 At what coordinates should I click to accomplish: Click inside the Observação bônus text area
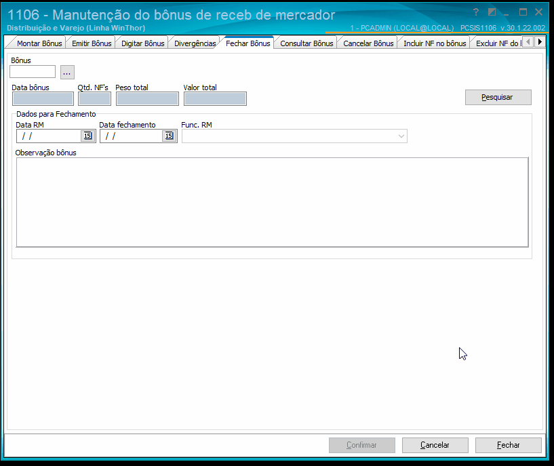[272, 202]
